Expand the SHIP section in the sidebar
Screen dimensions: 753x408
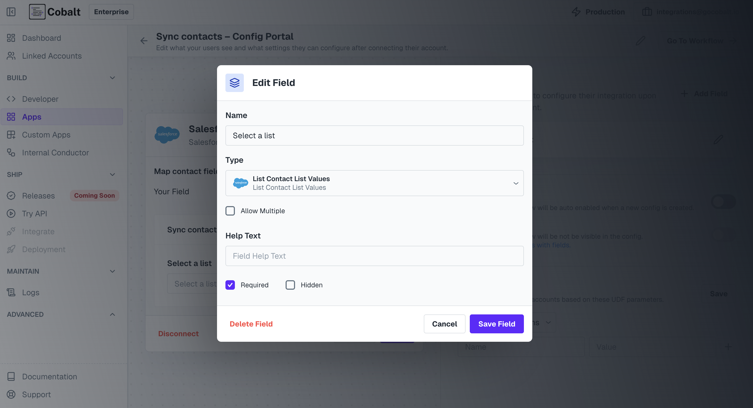(112, 174)
